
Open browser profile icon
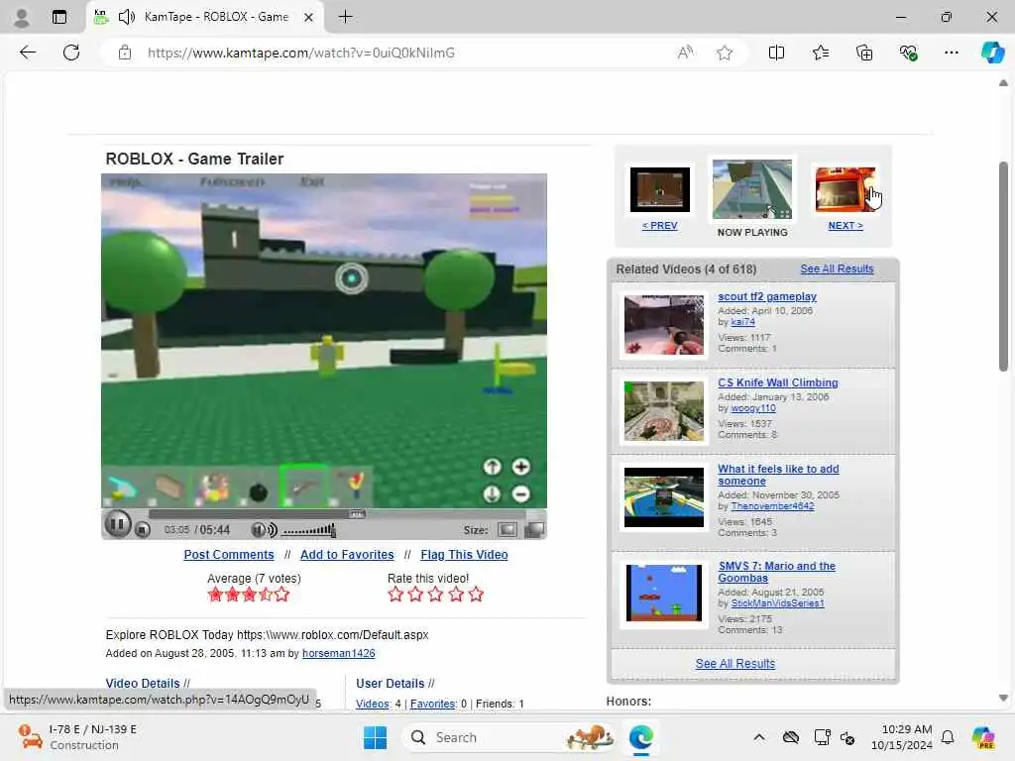[x=22, y=17]
